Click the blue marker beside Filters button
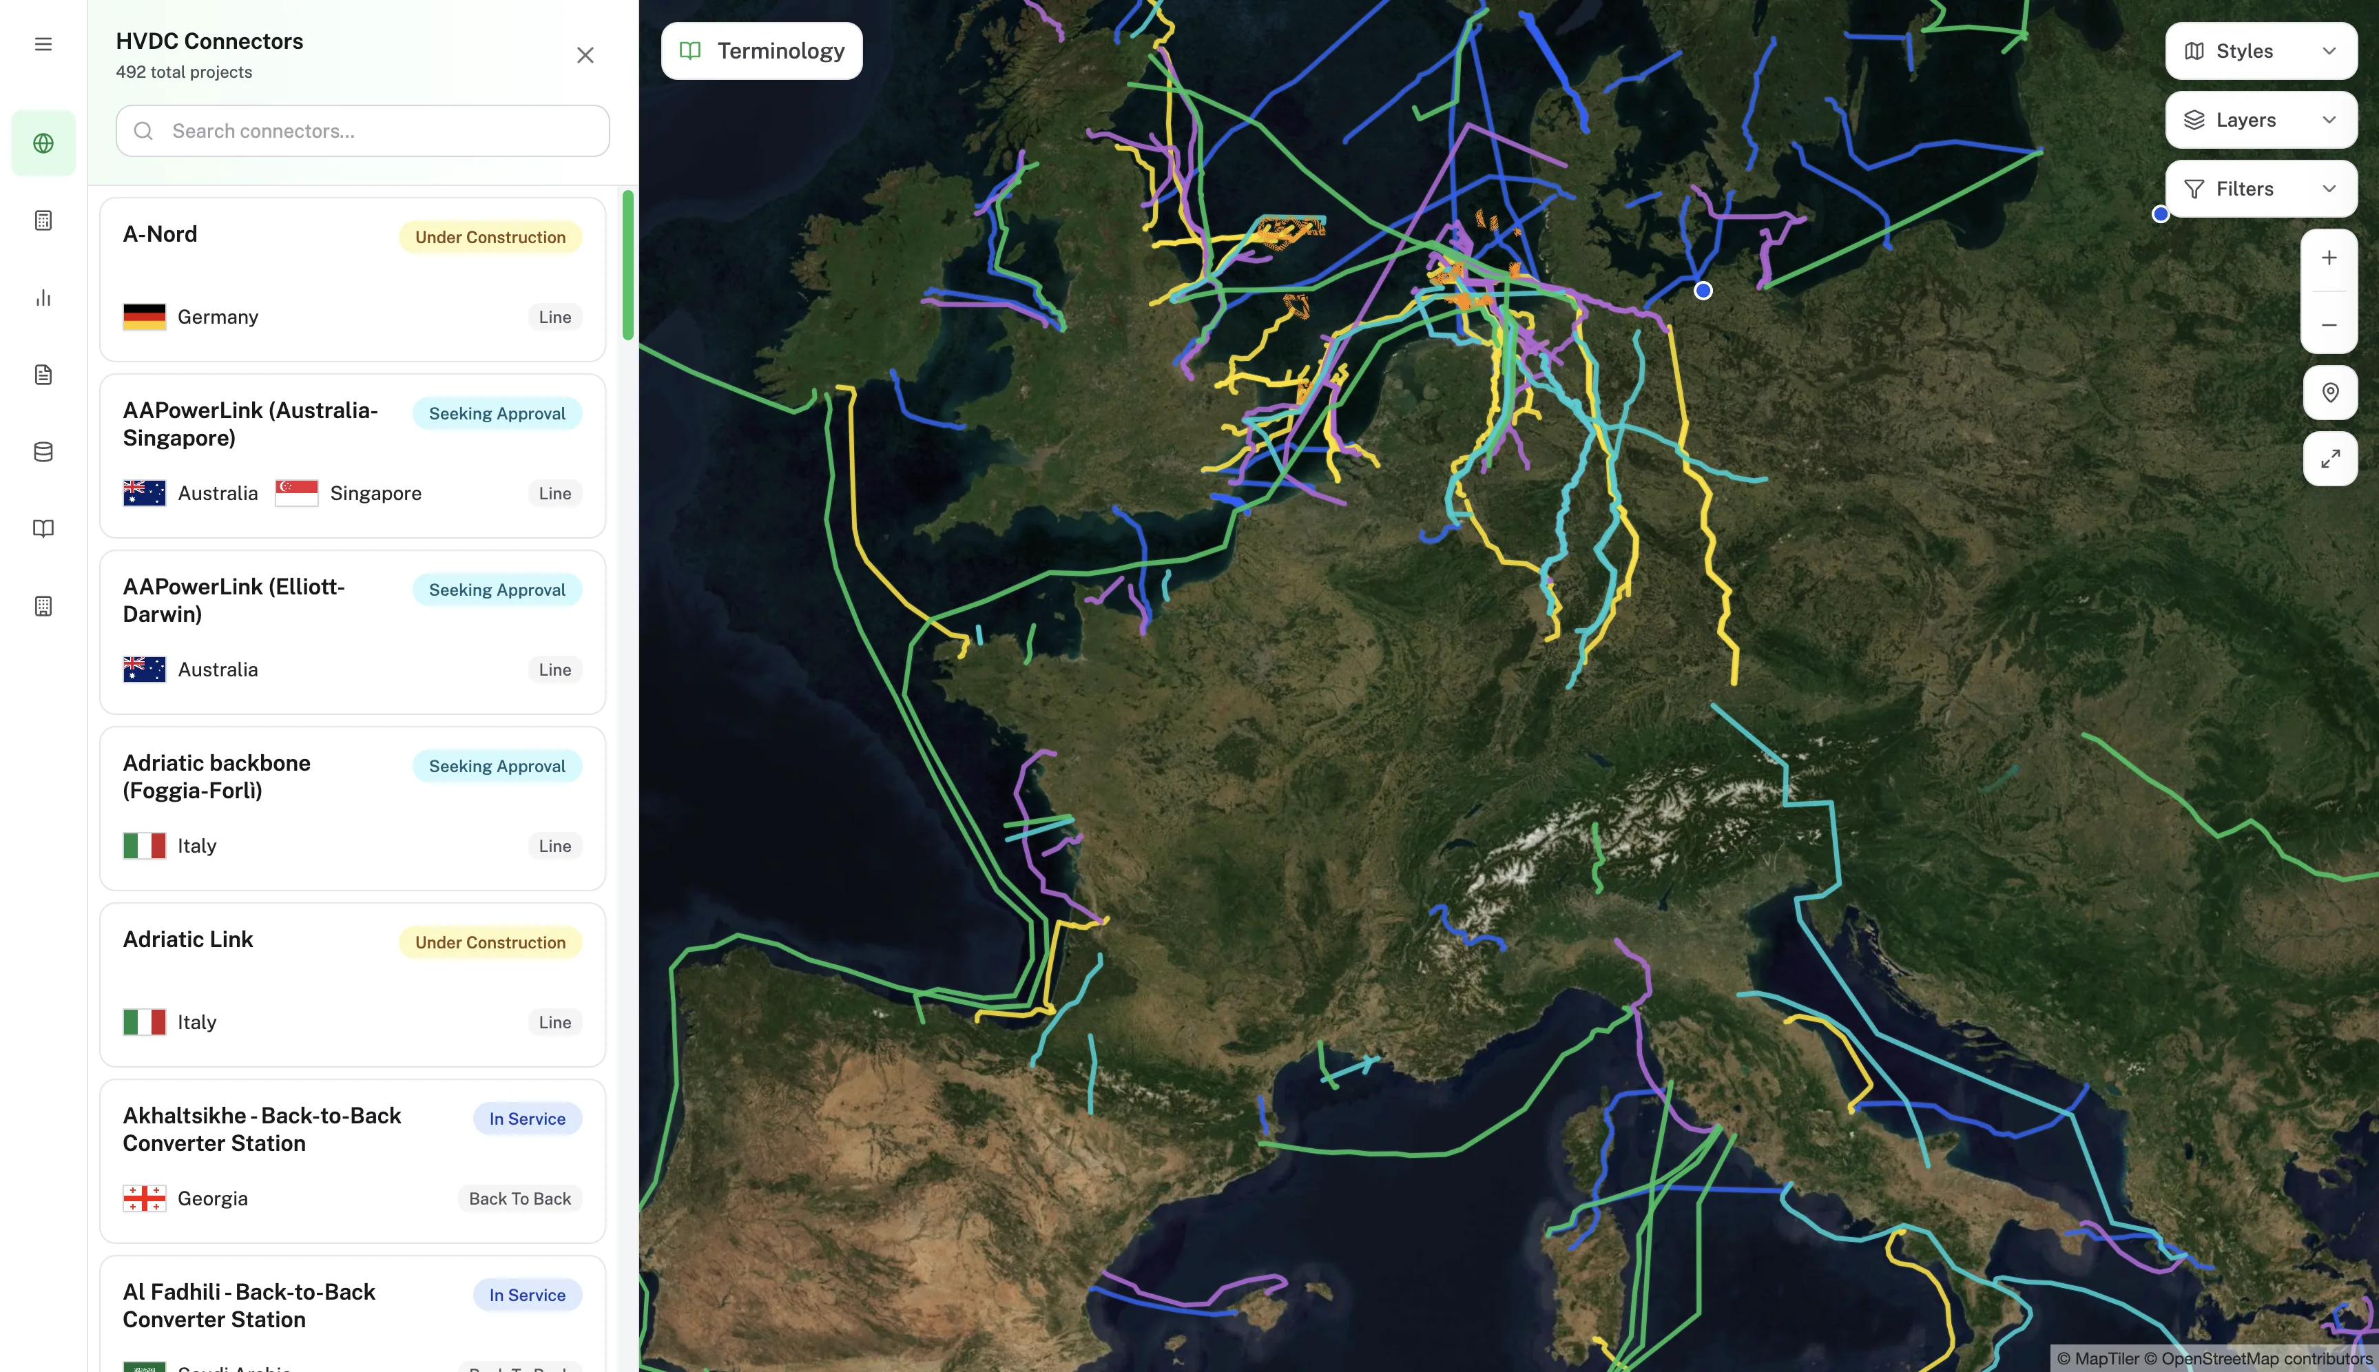The image size is (2379, 1372). pos(2161,214)
